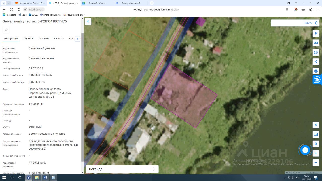Switch to the Личный кабинет tab
Image resolution: width=322 pixels, height=181 pixels.
click(97, 3)
